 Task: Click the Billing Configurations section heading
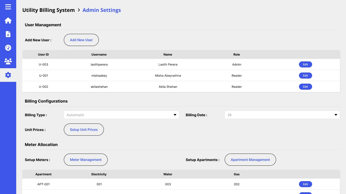pyautogui.click(x=46, y=101)
